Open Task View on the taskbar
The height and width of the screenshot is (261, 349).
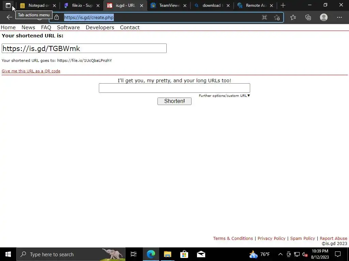134,254
